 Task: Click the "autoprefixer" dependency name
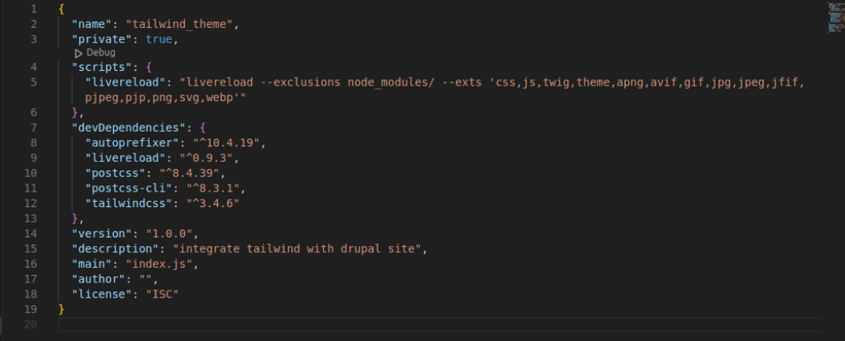click(x=128, y=142)
